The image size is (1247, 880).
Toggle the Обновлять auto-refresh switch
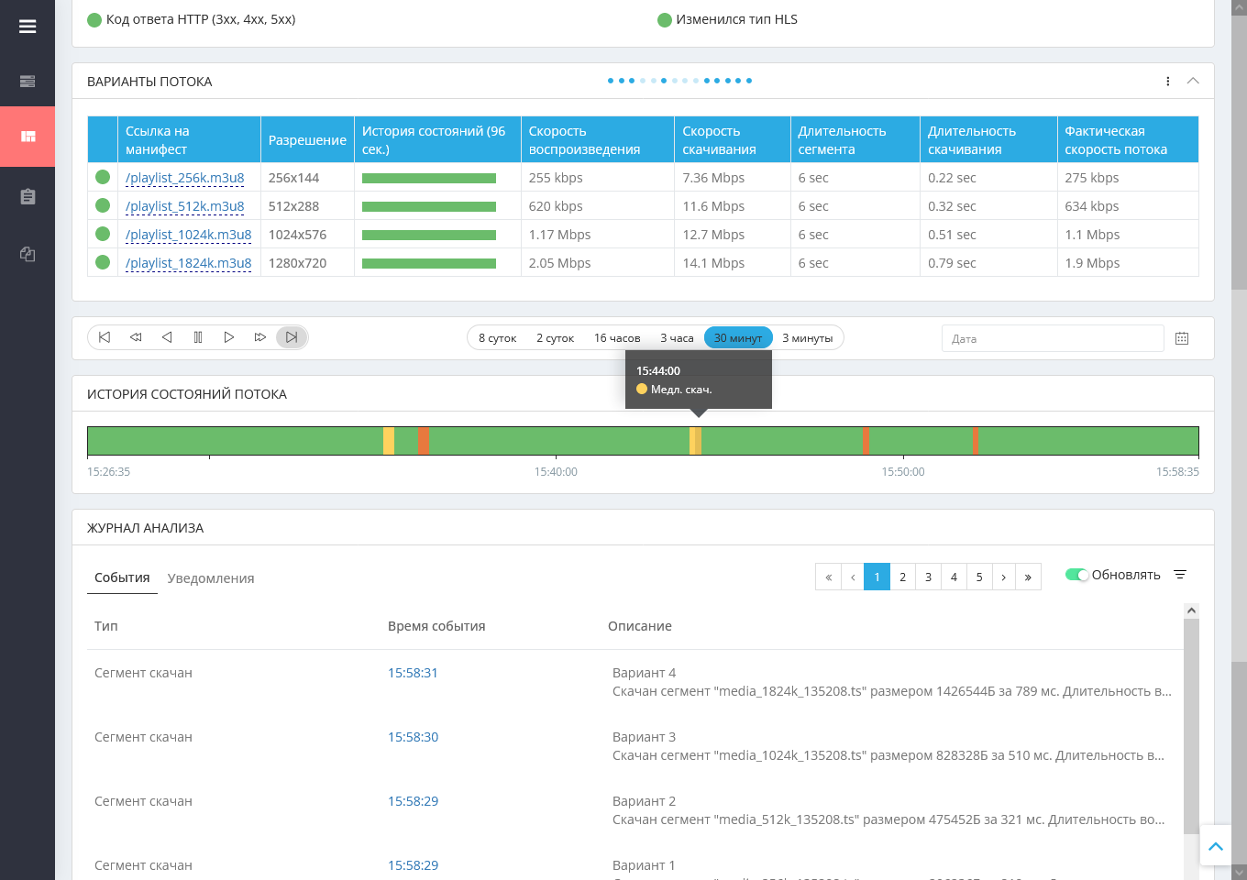1076,575
